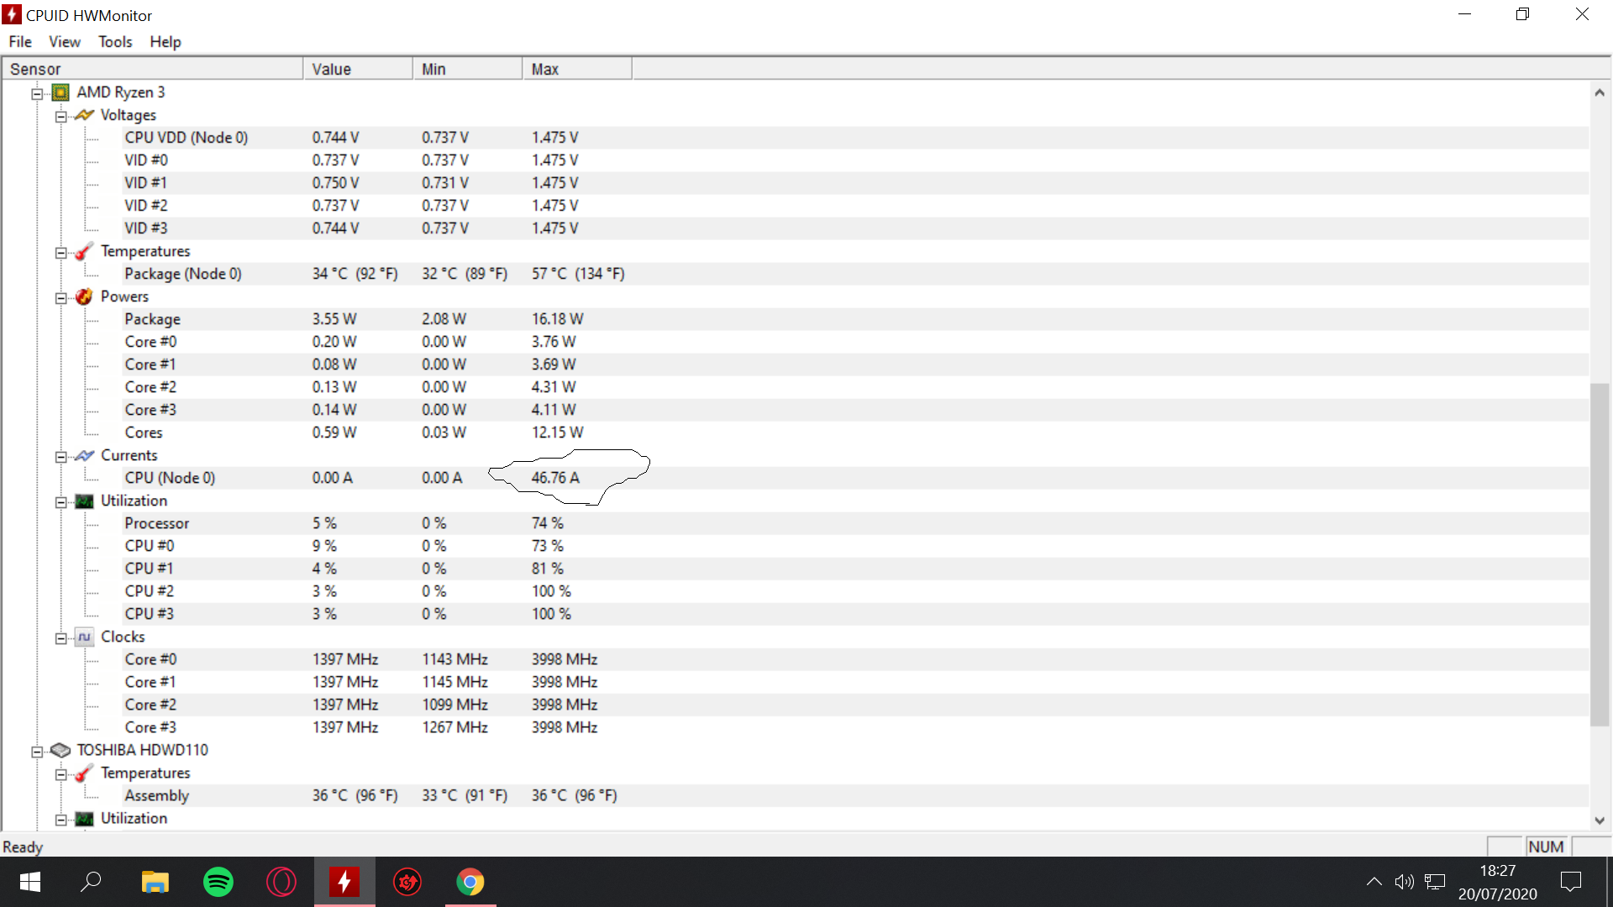Show hidden system tray icons
This screenshot has width=1613, height=907.
pyautogui.click(x=1374, y=882)
